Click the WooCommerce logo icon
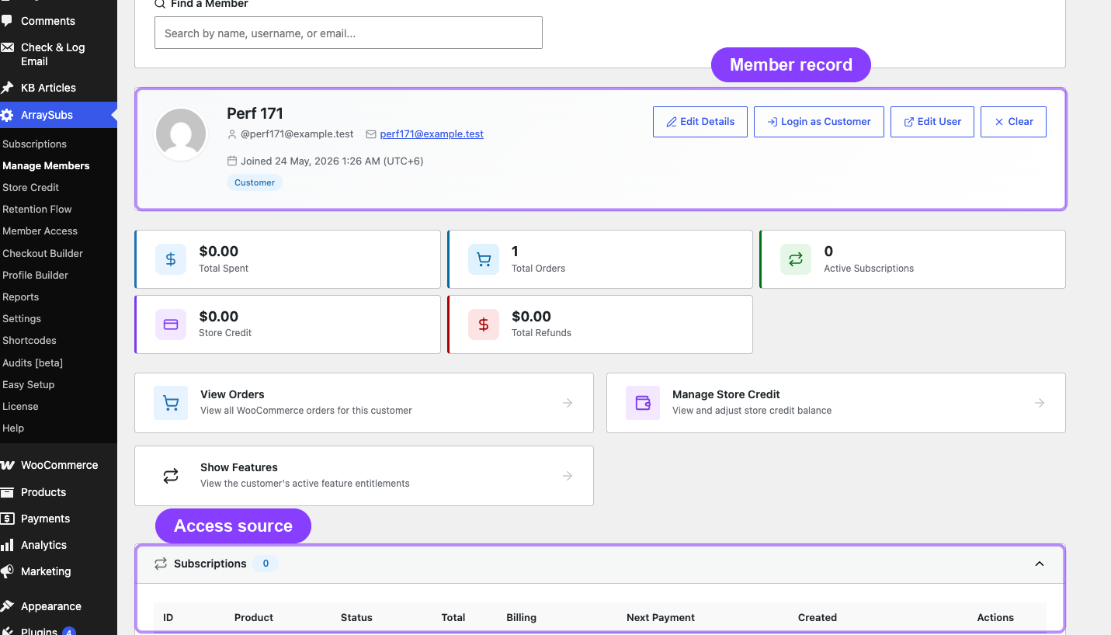Viewport: 1111px width, 635px height. pos(7,465)
